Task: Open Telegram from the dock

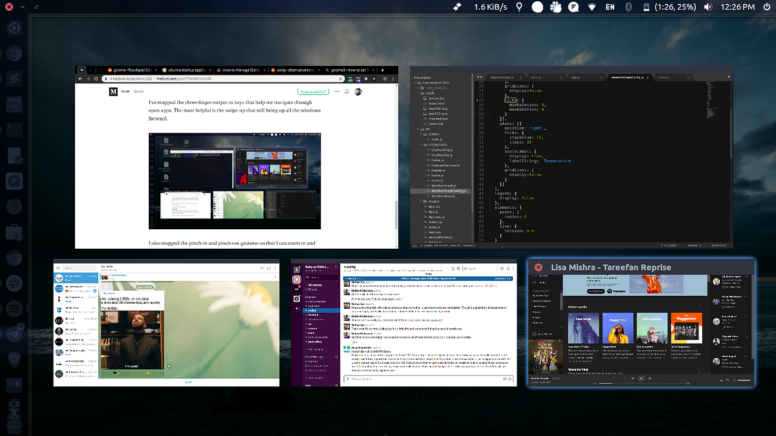Action: [14, 334]
